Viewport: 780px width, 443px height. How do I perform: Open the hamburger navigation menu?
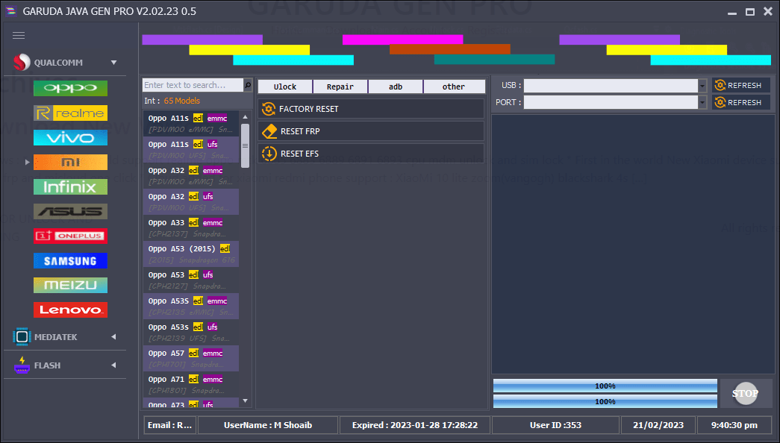[x=19, y=35]
